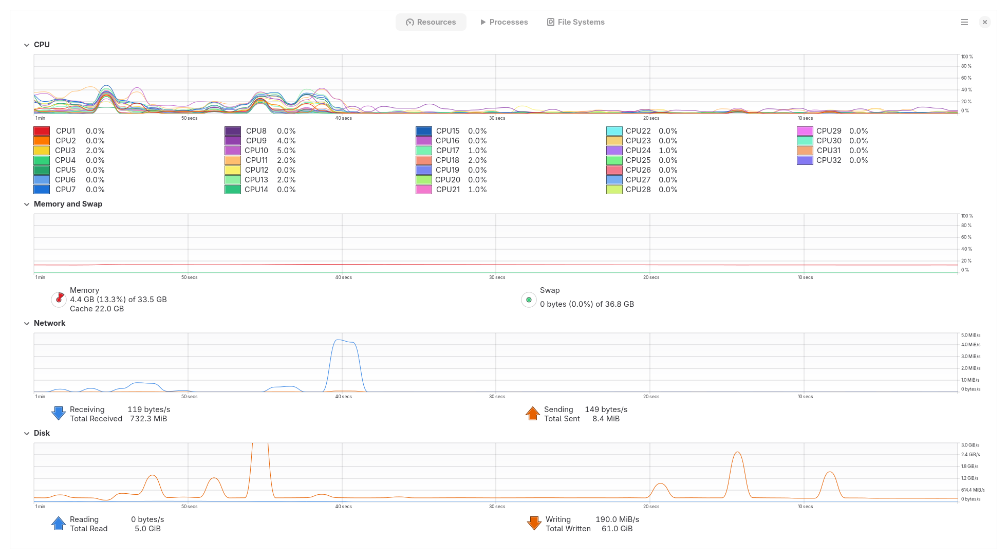Collapse the CPU section
The image size is (1007, 559).
[x=27, y=45]
